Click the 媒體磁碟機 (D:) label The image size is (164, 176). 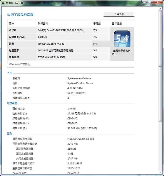coord(21,119)
